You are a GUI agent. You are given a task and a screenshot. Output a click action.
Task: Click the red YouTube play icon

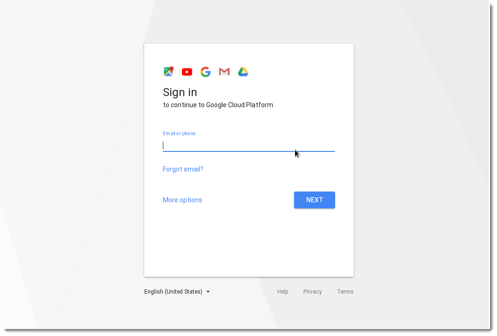pyautogui.click(x=187, y=72)
